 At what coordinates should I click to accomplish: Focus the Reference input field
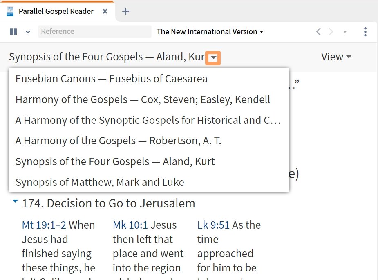(94, 31)
